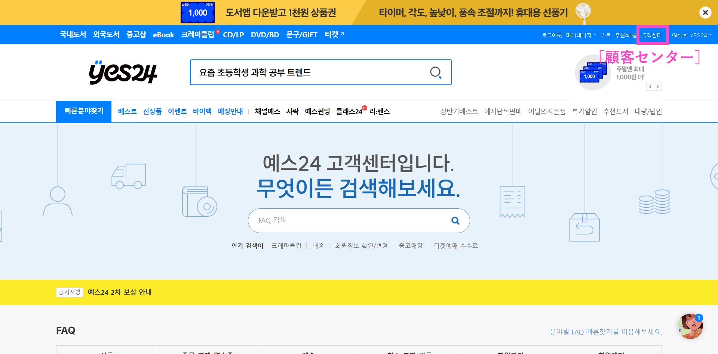Select popular keyword 중고매장

click(411, 246)
